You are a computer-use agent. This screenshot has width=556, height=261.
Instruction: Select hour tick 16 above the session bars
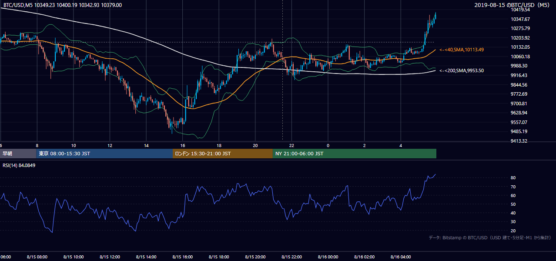coord(183,145)
